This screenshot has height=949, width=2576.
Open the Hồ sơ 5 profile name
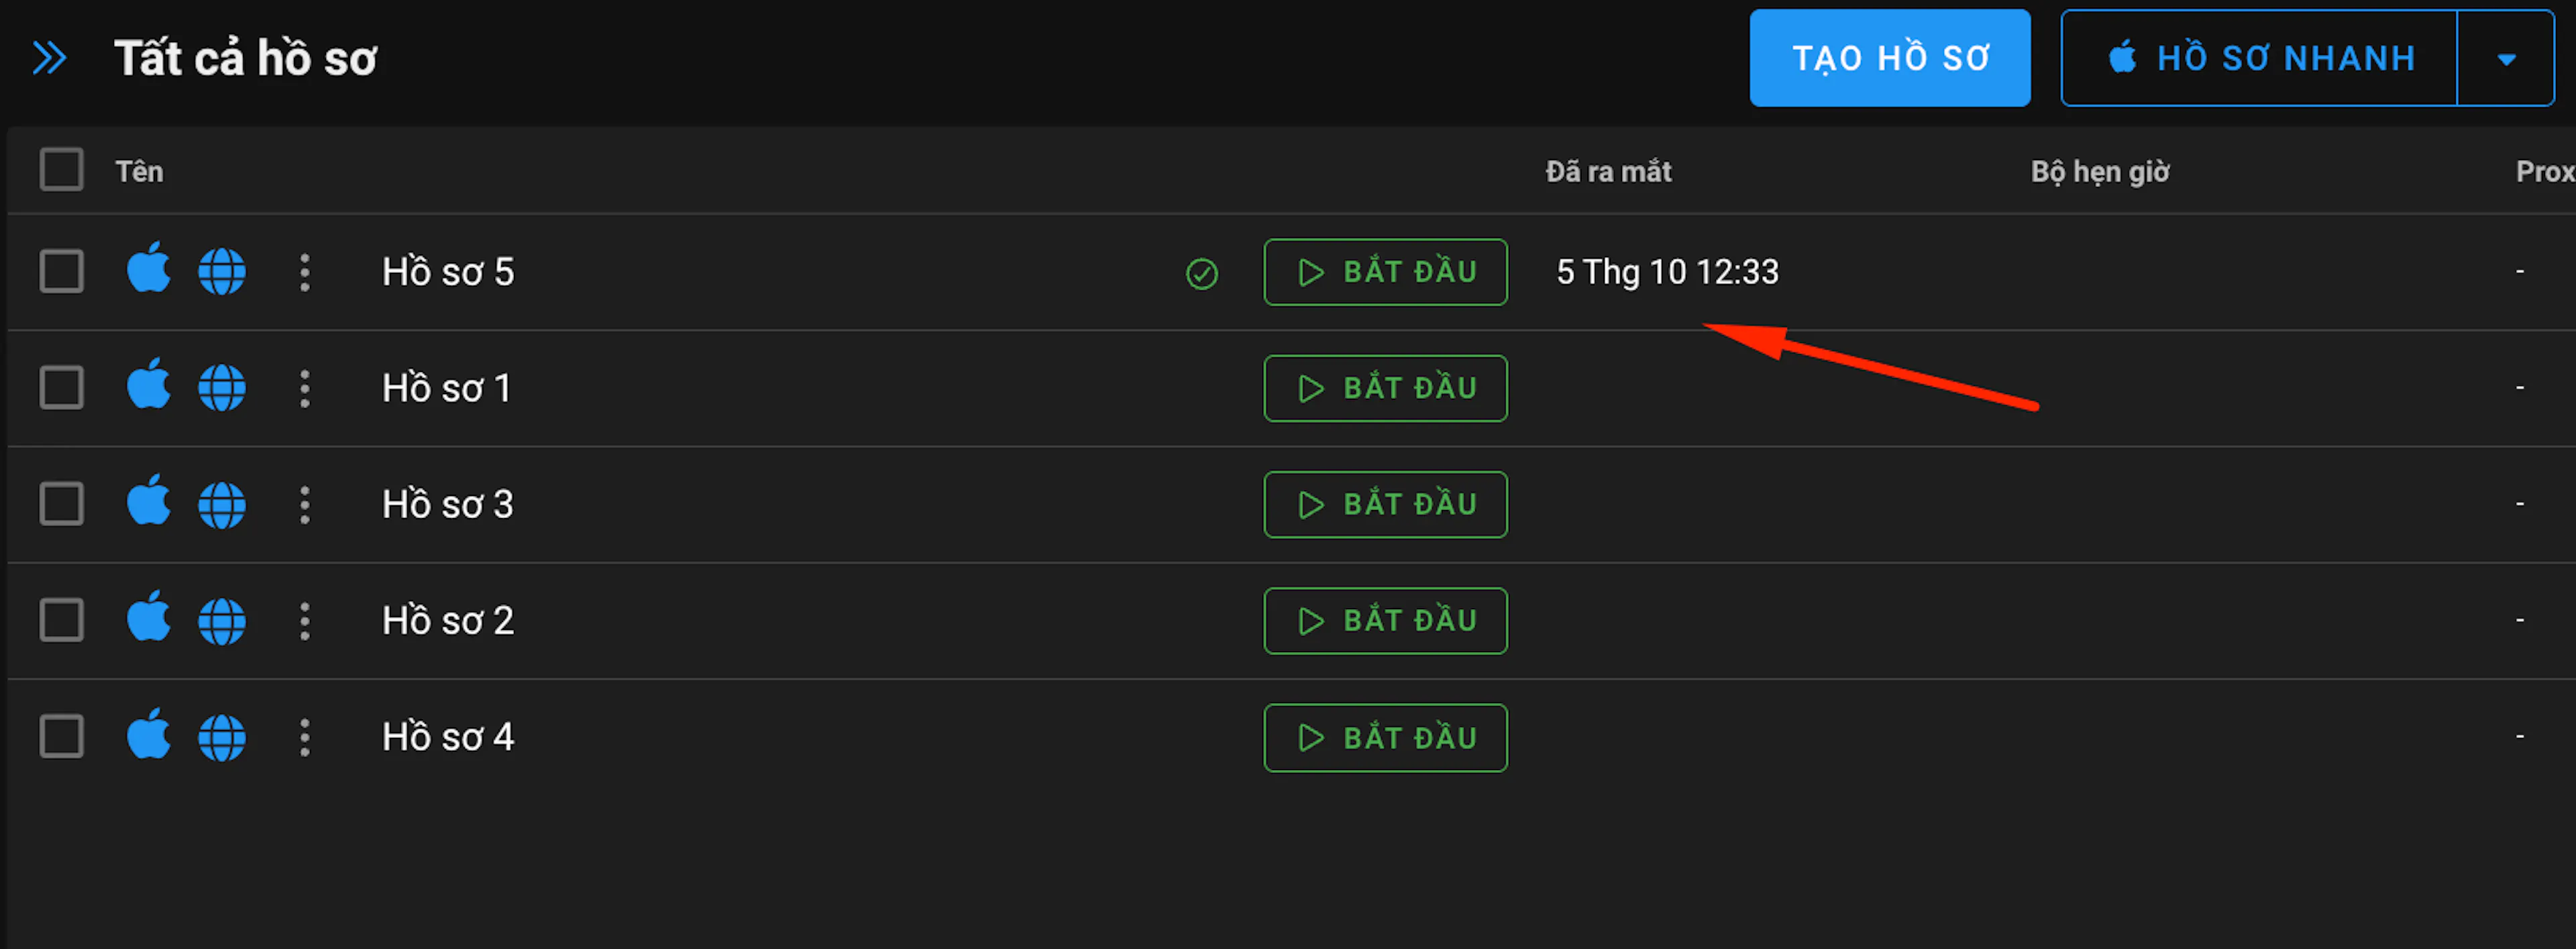coord(448,271)
